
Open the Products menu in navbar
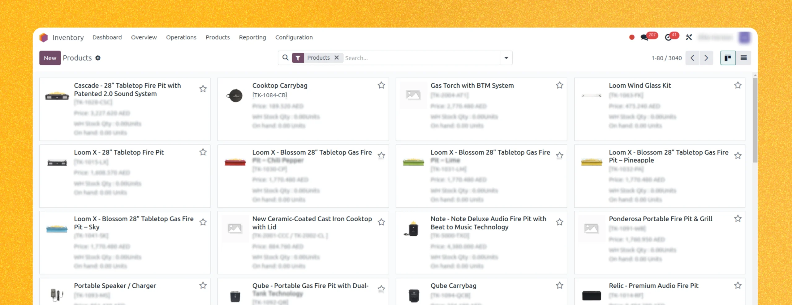[x=218, y=37]
